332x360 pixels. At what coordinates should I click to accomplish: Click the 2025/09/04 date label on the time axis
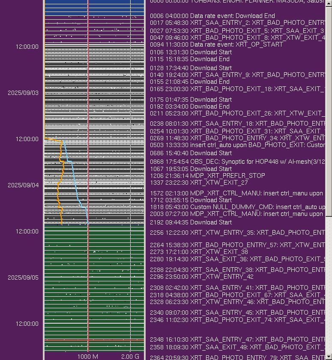point(23,185)
